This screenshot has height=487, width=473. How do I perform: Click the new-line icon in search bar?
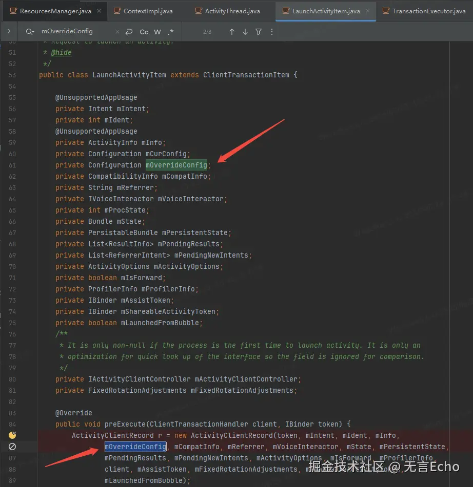130,32
